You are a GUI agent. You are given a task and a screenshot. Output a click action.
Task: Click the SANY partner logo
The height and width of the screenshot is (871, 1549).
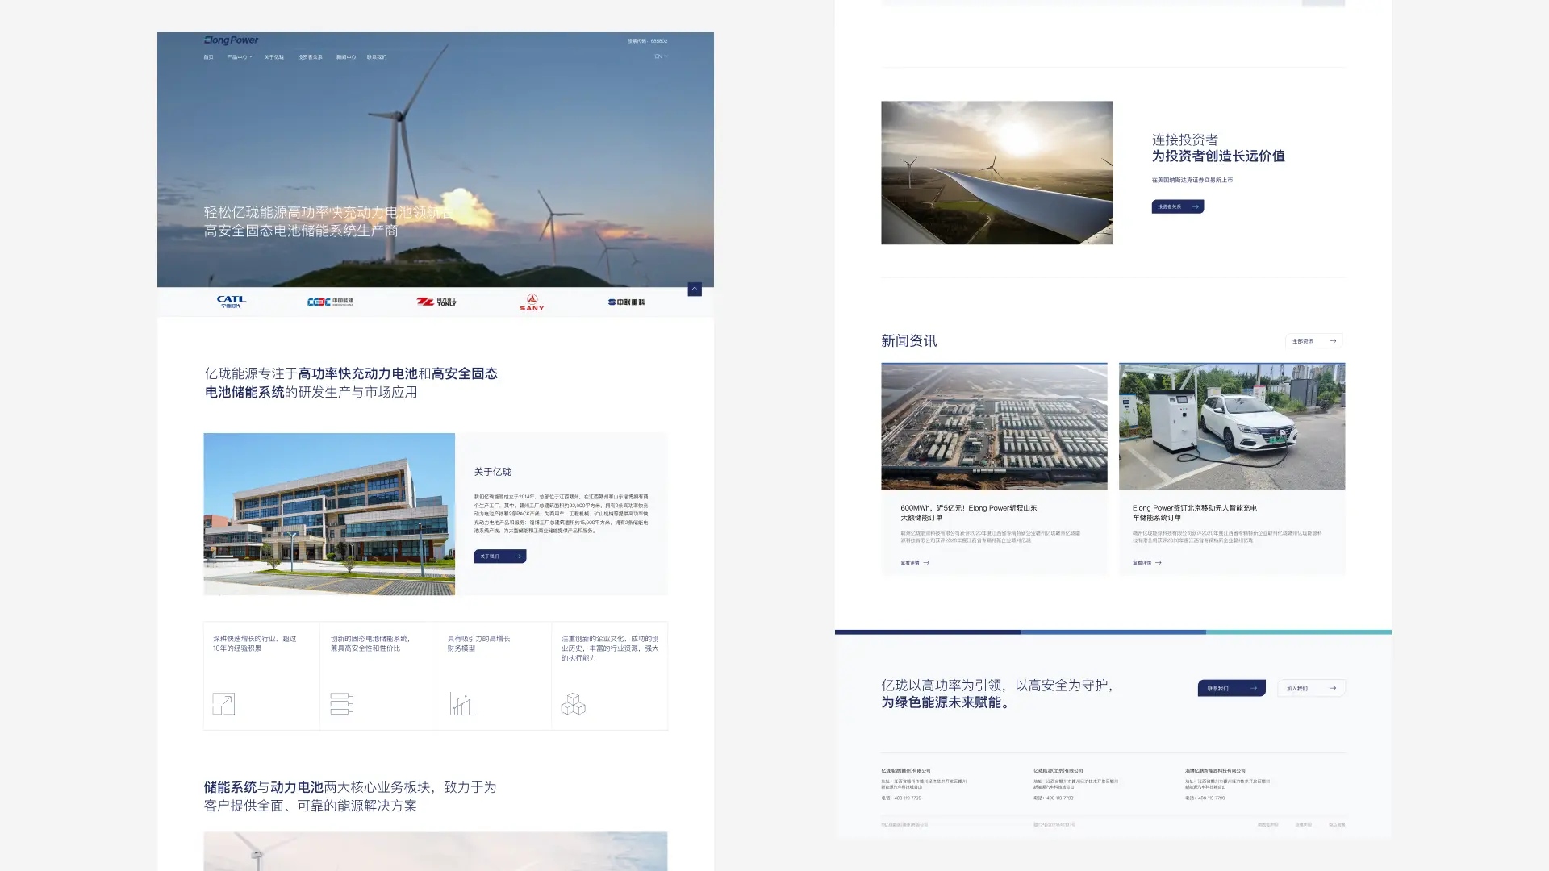(x=532, y=302)
